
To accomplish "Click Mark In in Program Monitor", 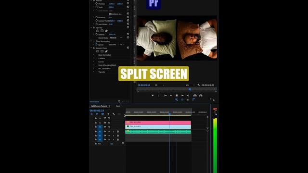I will [x=158, y=95].
